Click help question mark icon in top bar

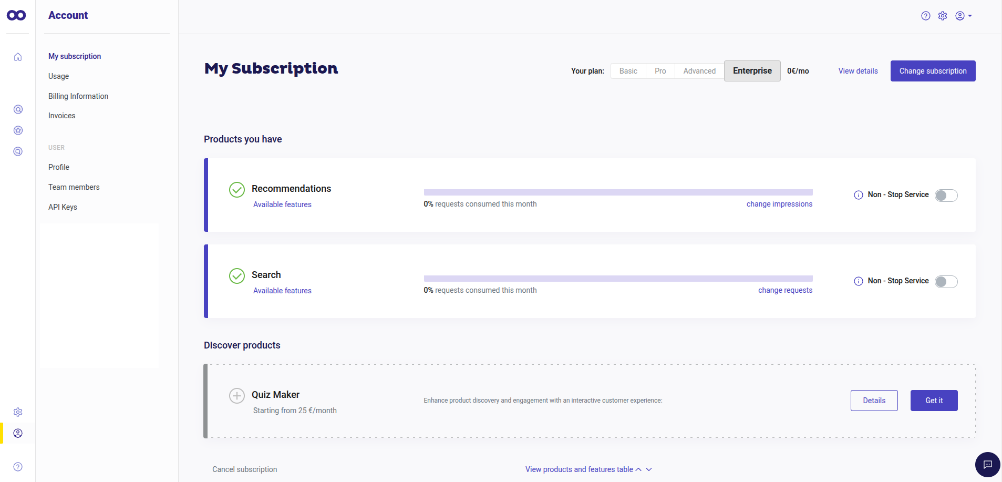click(x=926, y=16)
